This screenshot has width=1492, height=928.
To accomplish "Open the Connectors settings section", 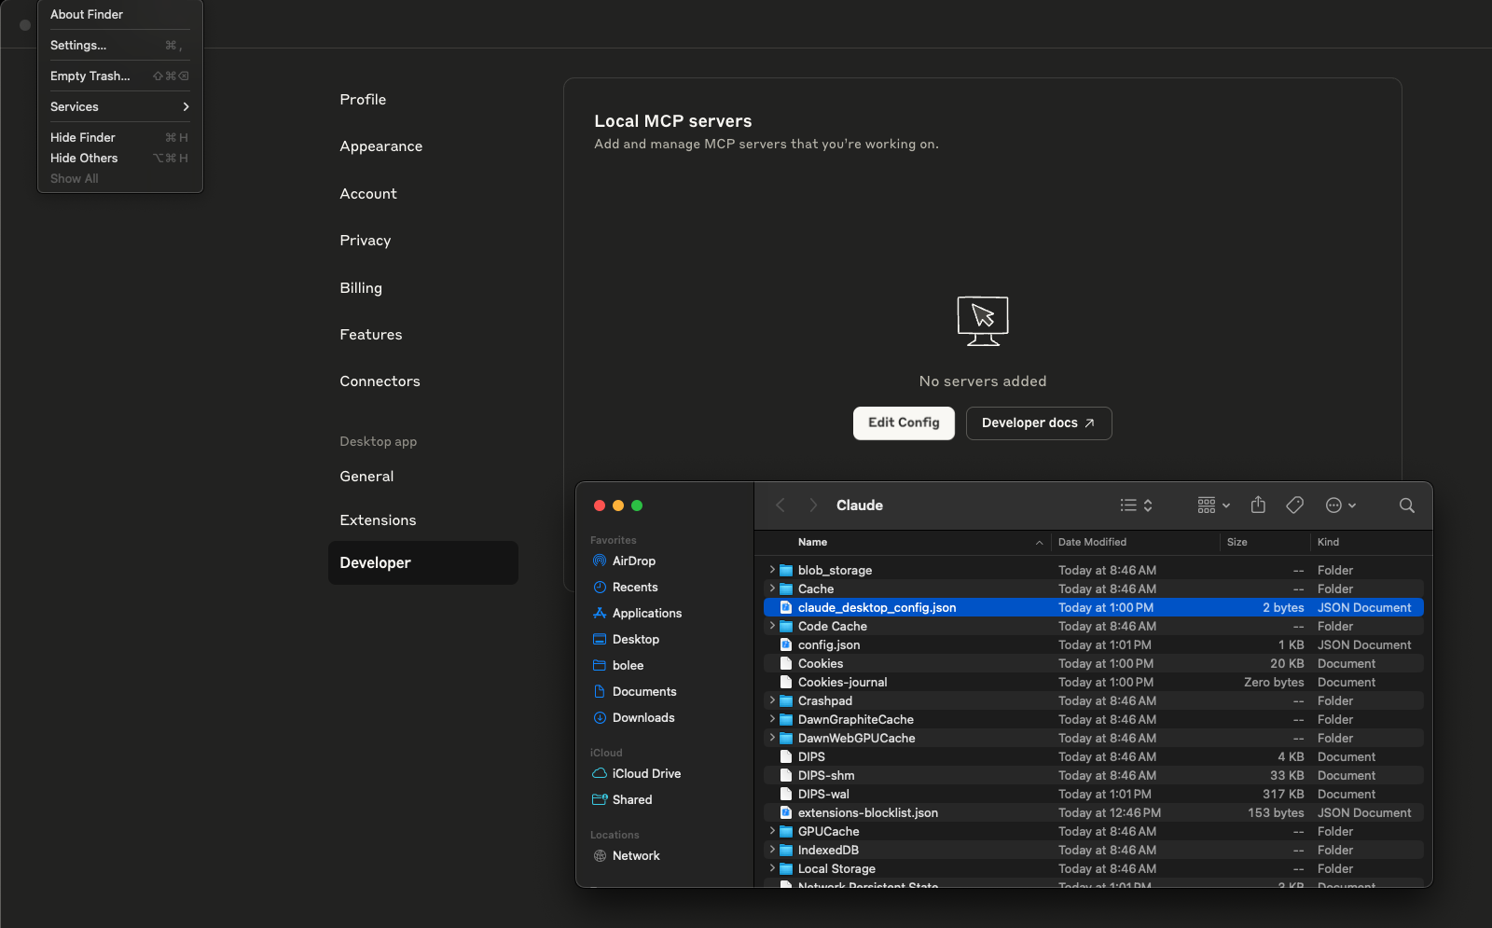I will click(x=380, y=381).
